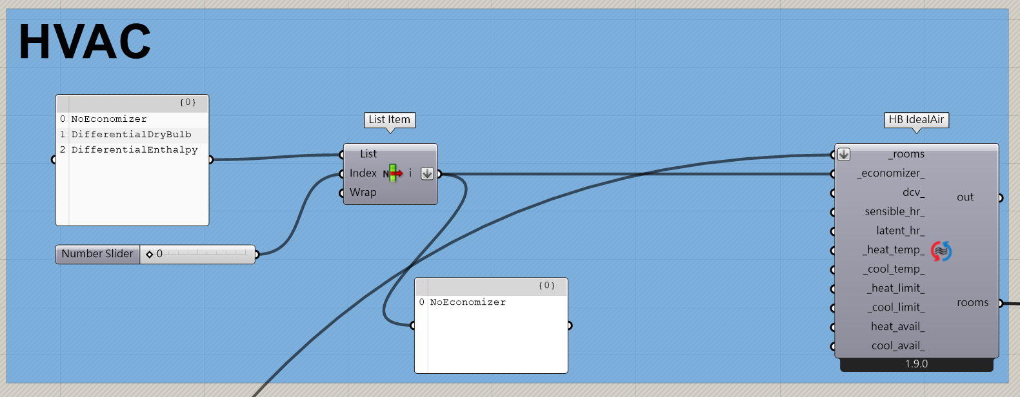Viewport: 1020px width, 397px height.
Task: Select DifferentialEnthalpy row in the panel
Action: point(134,150)
